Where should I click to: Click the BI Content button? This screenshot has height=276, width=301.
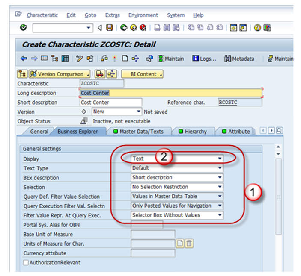pos(143,74)
